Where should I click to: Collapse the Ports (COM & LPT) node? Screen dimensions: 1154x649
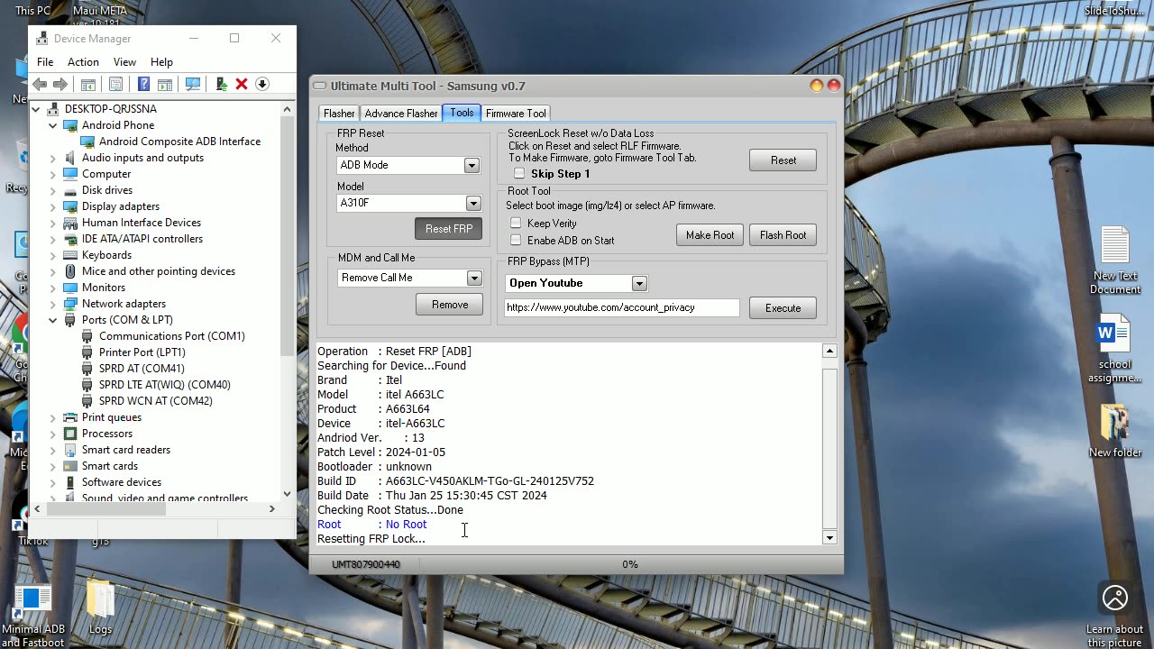point(52,320)
